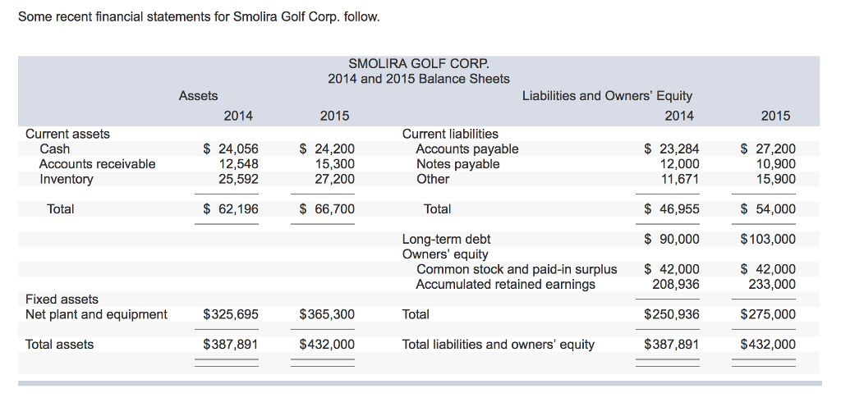Viewport: 841px width, 407px height.
Task: Click current assets total $62,196
Action: pos(231,209)
